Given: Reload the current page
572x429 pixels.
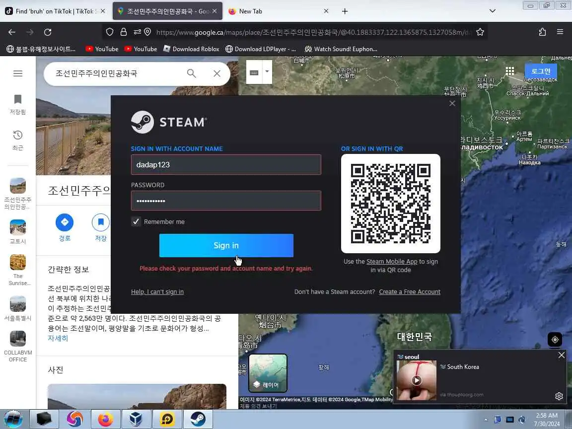Looking at the screenshot, I should click(x=48, y=32).
